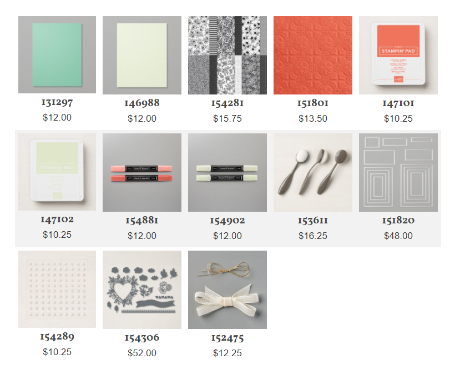The height and width of the screenshot is (374, 450).
Task: Click the coral Stampin' Pad ink image
Action: 398,55
